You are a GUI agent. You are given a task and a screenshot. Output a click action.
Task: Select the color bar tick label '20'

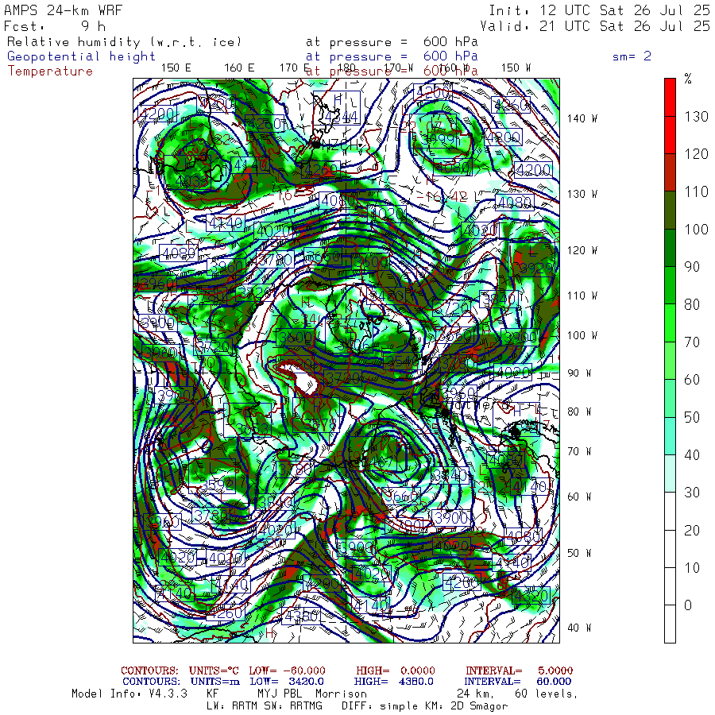(x=692, y=530)
